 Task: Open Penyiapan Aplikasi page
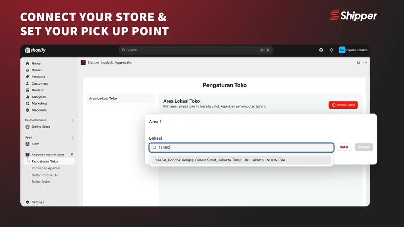click(x=45, y=168)
